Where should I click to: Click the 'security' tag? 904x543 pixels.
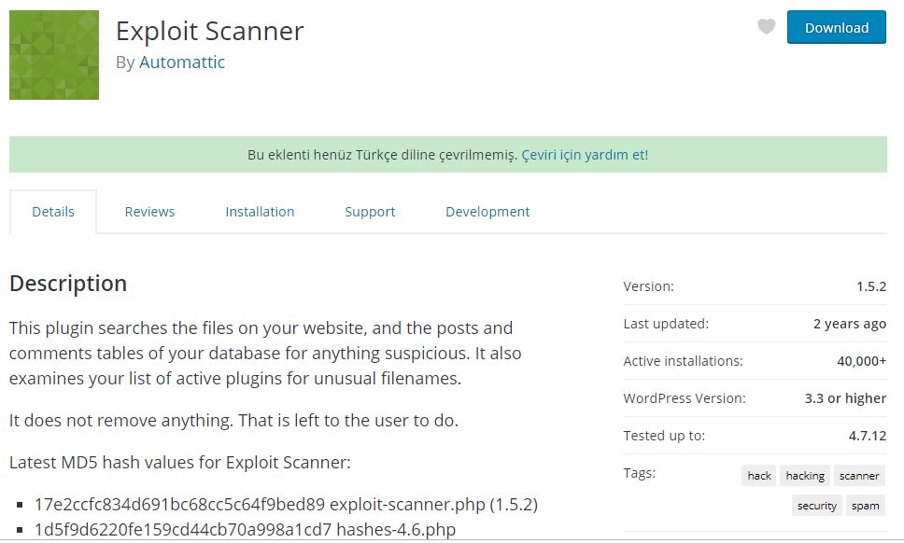[816, 506]
